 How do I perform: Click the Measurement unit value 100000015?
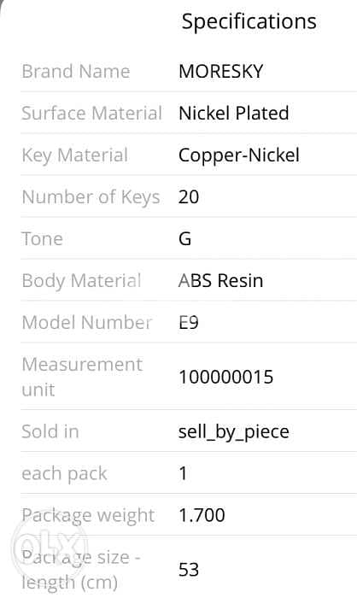coord(225,378)
